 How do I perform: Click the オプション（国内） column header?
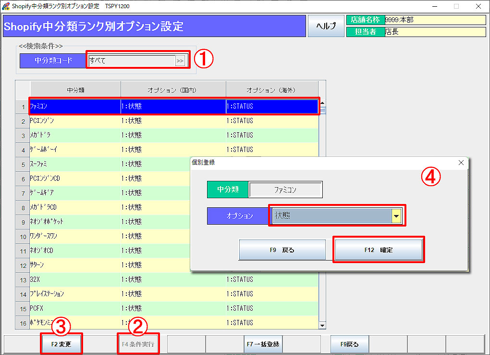[x=173, y=89]
